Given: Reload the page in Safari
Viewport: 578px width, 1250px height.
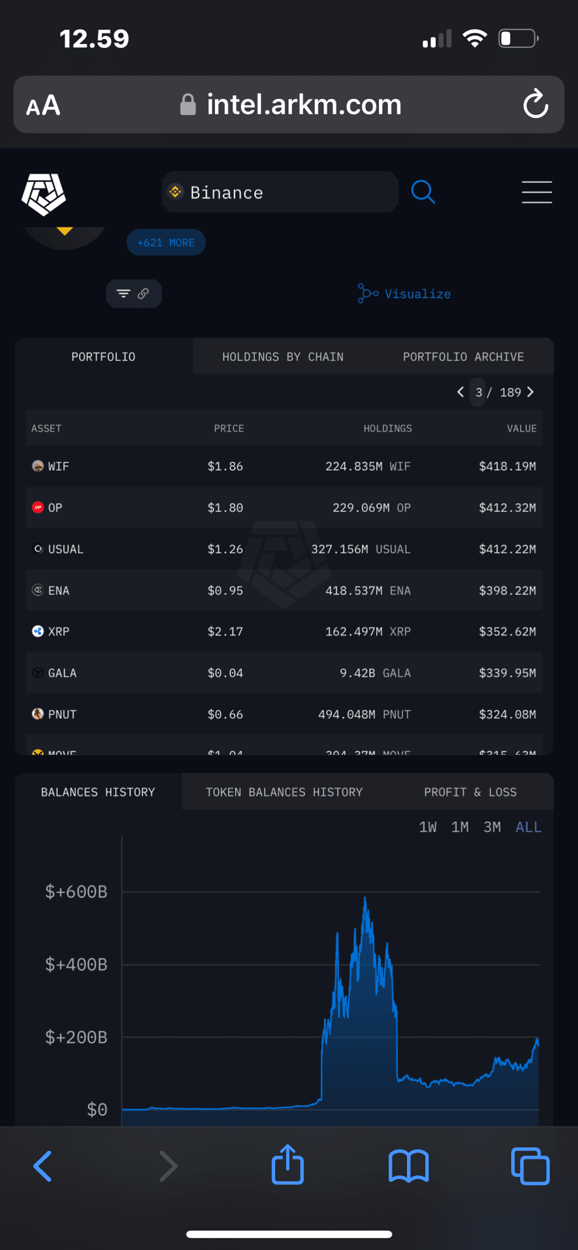Looking at the screenshot, I should tap(535, 105).
